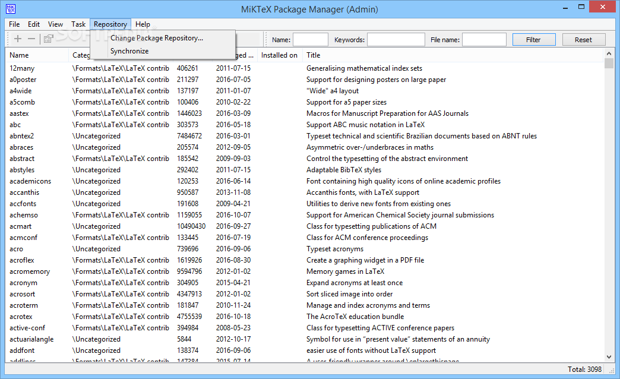The width and height of the screenshot is (620, 379).
Task: Click the Filter button
Action: tap(534, 40)
